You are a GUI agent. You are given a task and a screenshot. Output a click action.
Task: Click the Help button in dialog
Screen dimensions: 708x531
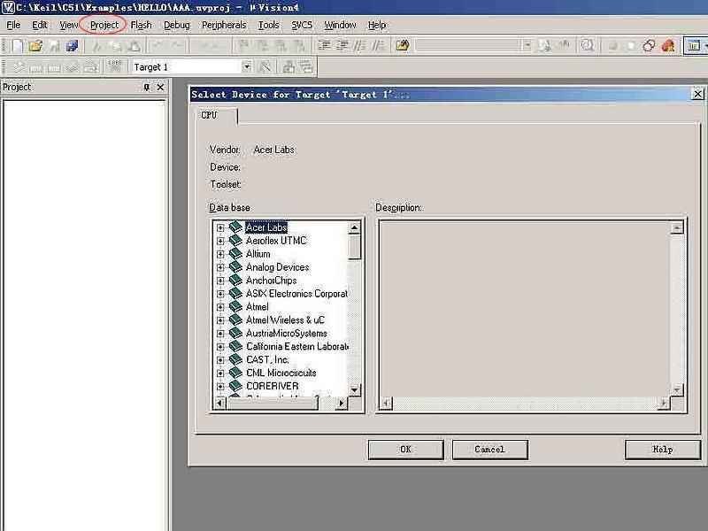pyautogui.click(x=662, y=450)
